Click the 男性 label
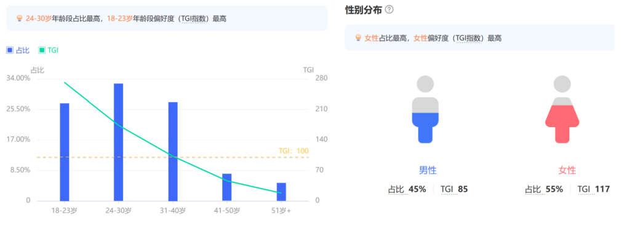This screenshot has height=226, width=632. (428, 170)
